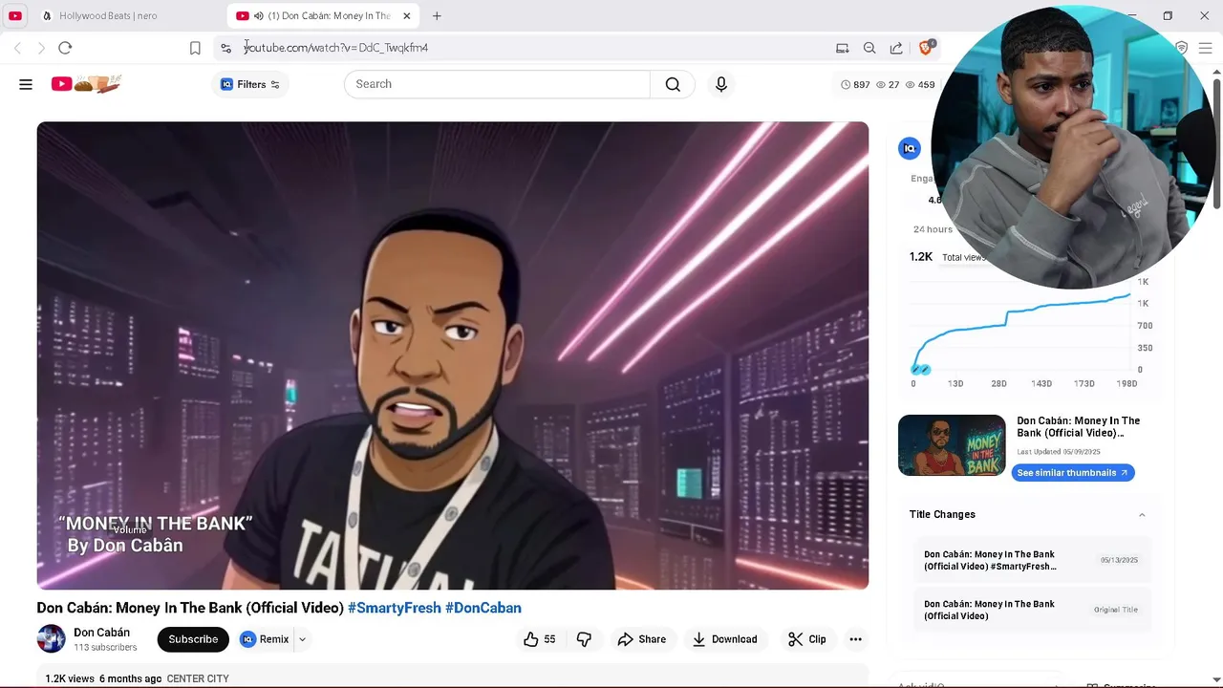Viewport: 1223px width, 688px height.
Task: Click CENTER CITY location text
Action: (198, 678)
